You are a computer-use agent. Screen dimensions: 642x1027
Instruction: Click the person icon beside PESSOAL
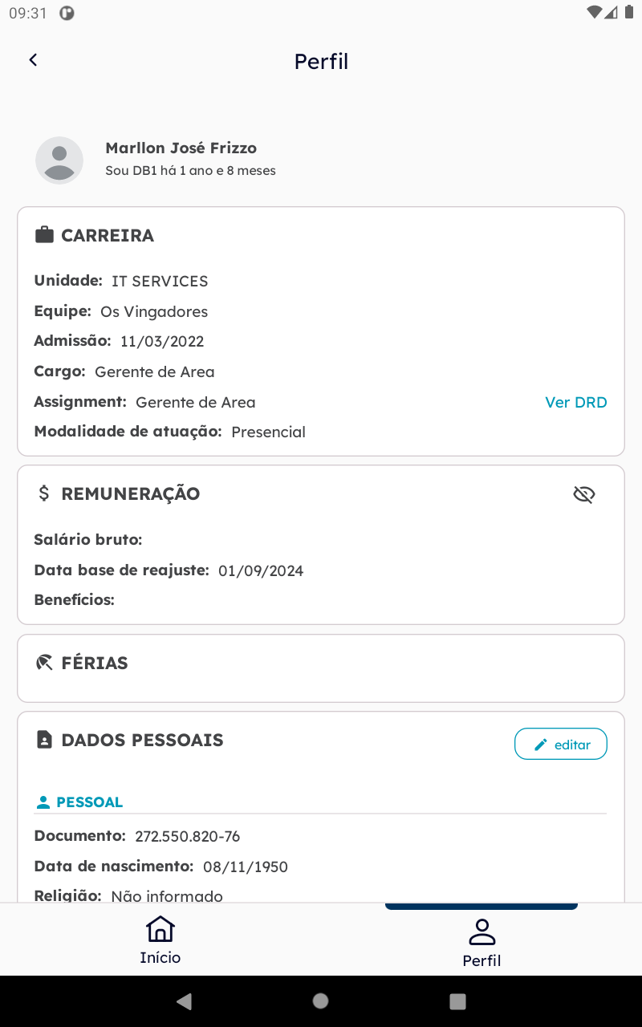click(x=43, y=802)
